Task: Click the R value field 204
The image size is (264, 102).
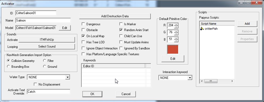Action: coord(171,25)
